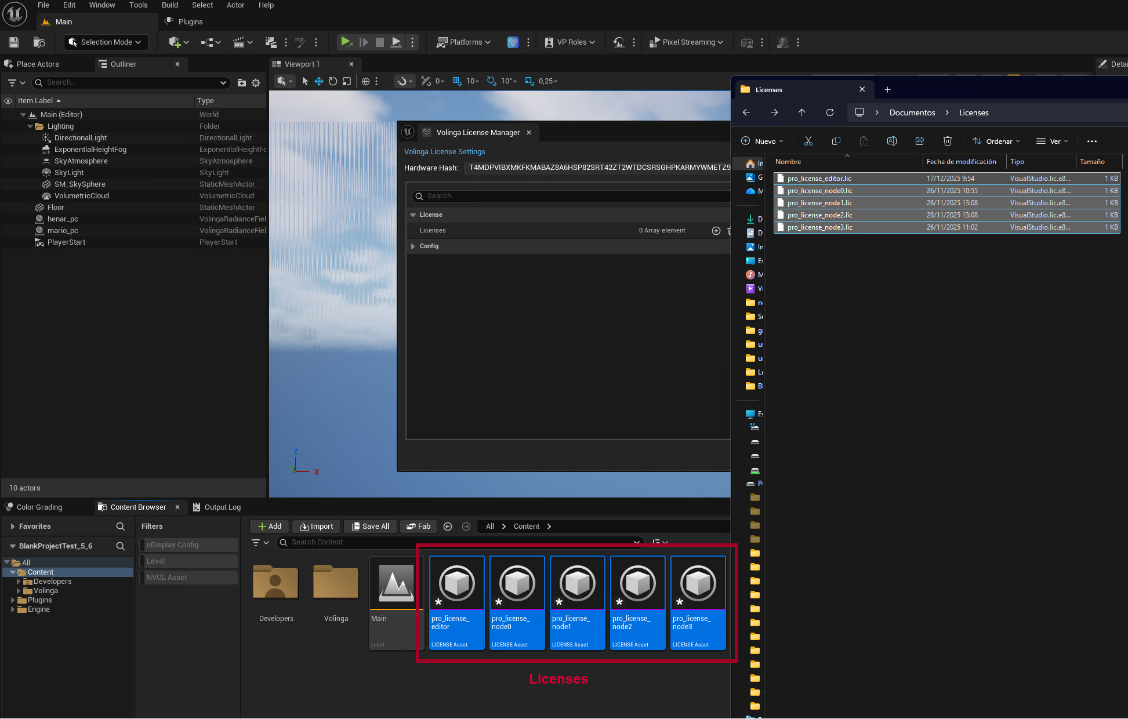The image size is (1128, 719).
Task: Expand the Config section
Action: 413,246
